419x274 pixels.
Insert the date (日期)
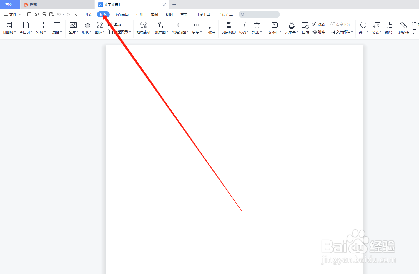(x=305, y=28)
